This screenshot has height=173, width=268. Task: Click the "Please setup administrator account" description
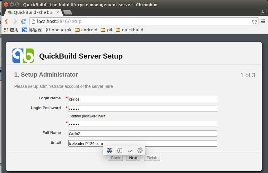point(64,86)
